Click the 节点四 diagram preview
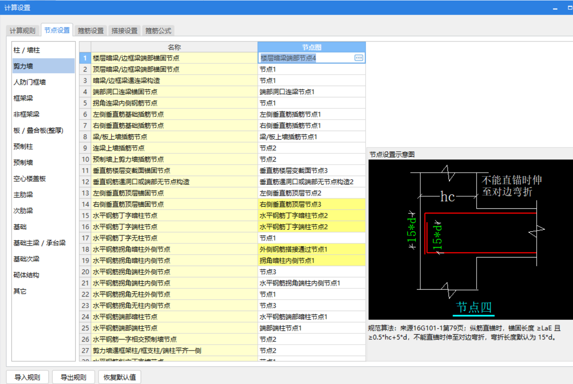573x384 pixels. coord(470,240)
